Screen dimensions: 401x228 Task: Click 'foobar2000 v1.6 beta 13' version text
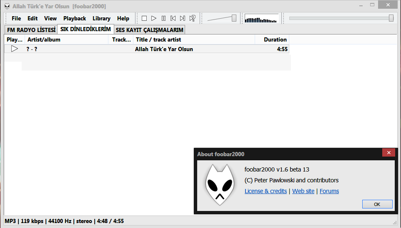pyautogui.click(x=277, y=169)
